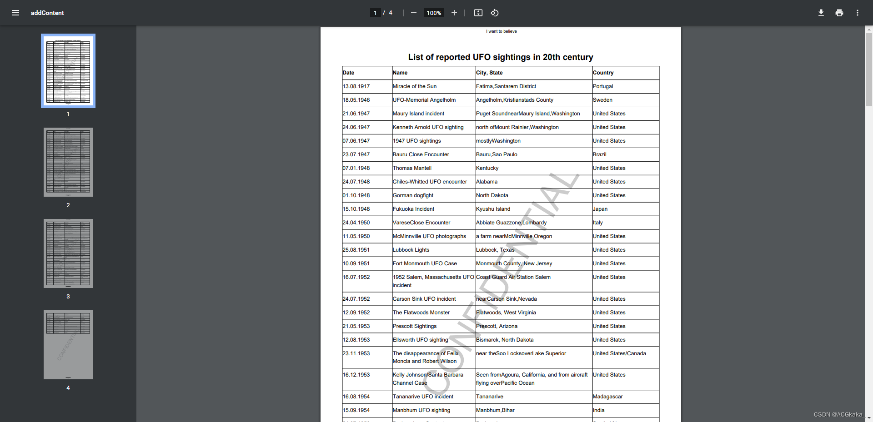Click the scrollbar down arrow

[x=869, y=418]
